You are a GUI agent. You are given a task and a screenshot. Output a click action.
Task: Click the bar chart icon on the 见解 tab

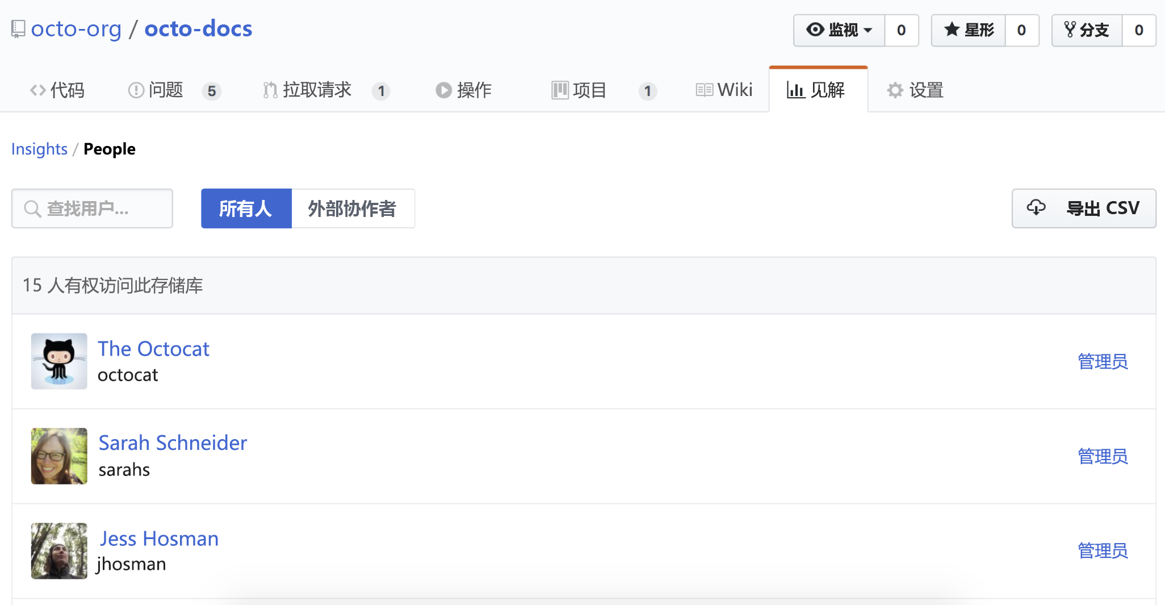795,90
